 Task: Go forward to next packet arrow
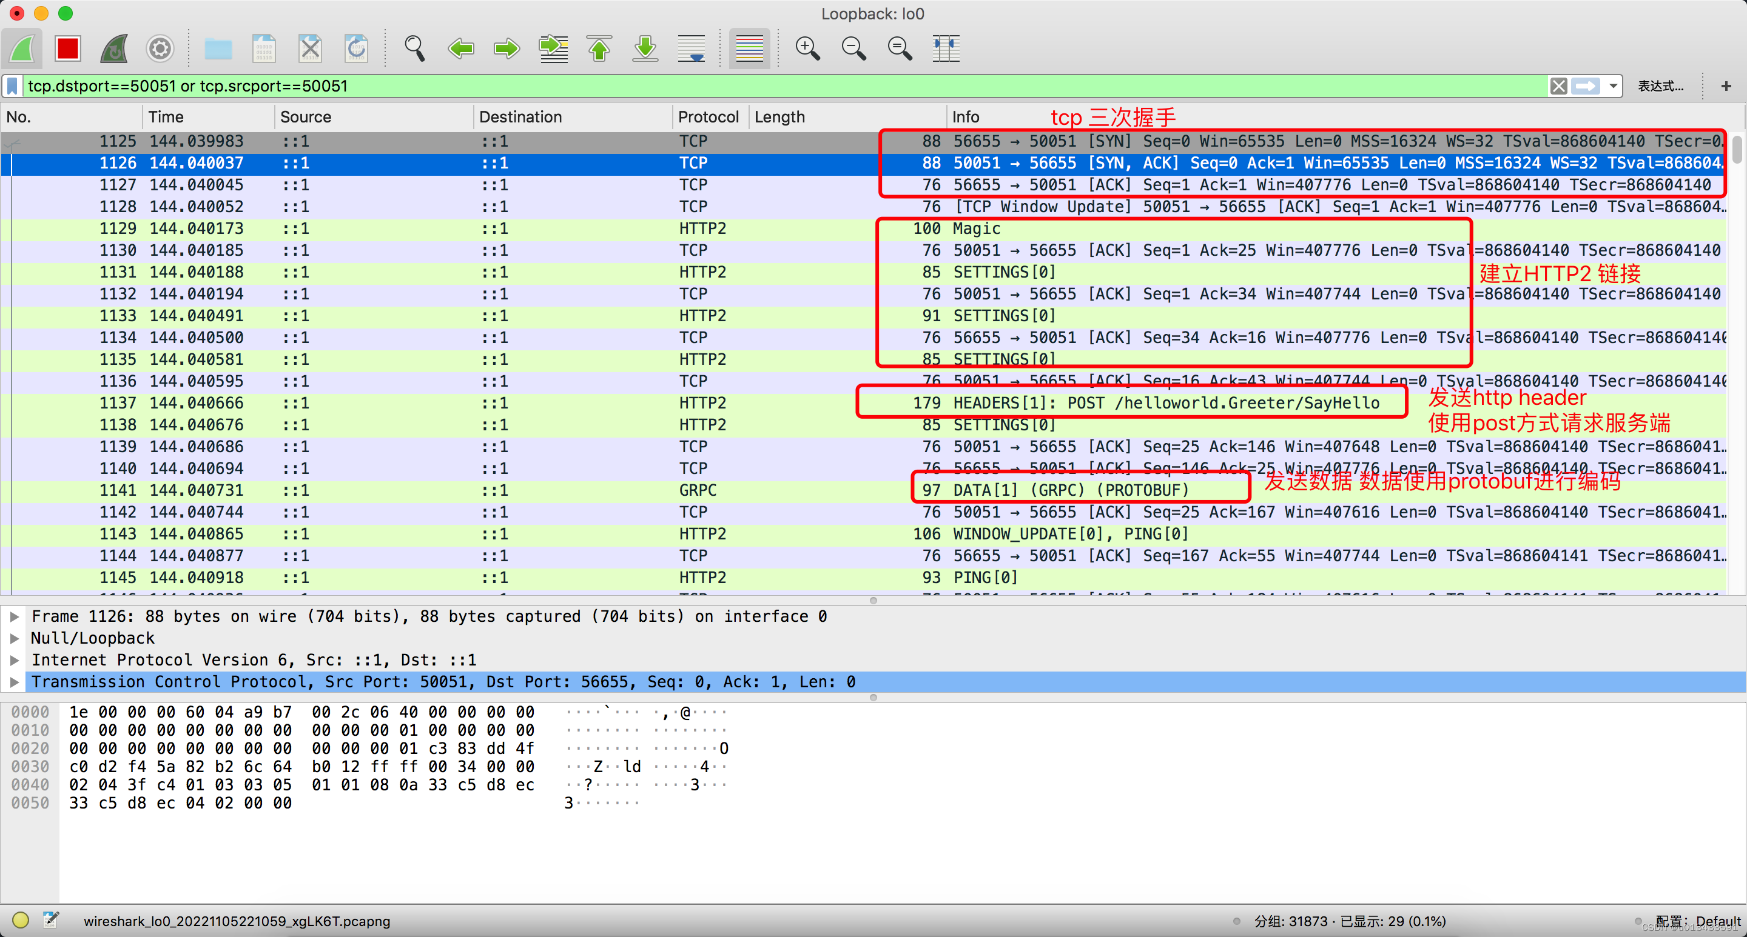click(507, 48)
